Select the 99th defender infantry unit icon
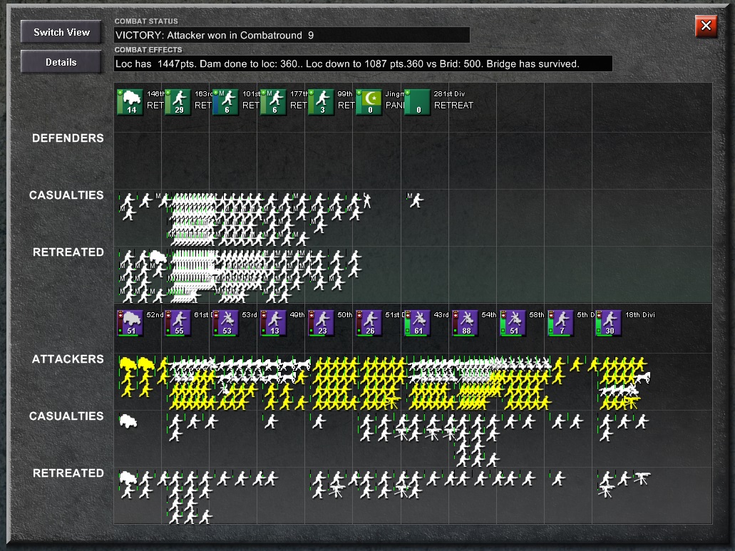Viewport: 735px width, 551px height. [322, 102]
